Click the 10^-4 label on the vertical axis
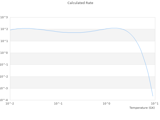The height and width of the screenshot is (120, 160). pyautogui.click(x=4, y=100)
